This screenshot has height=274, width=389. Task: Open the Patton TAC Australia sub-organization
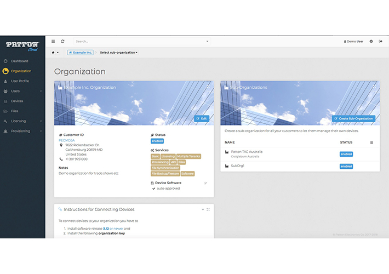click(247, 152)
